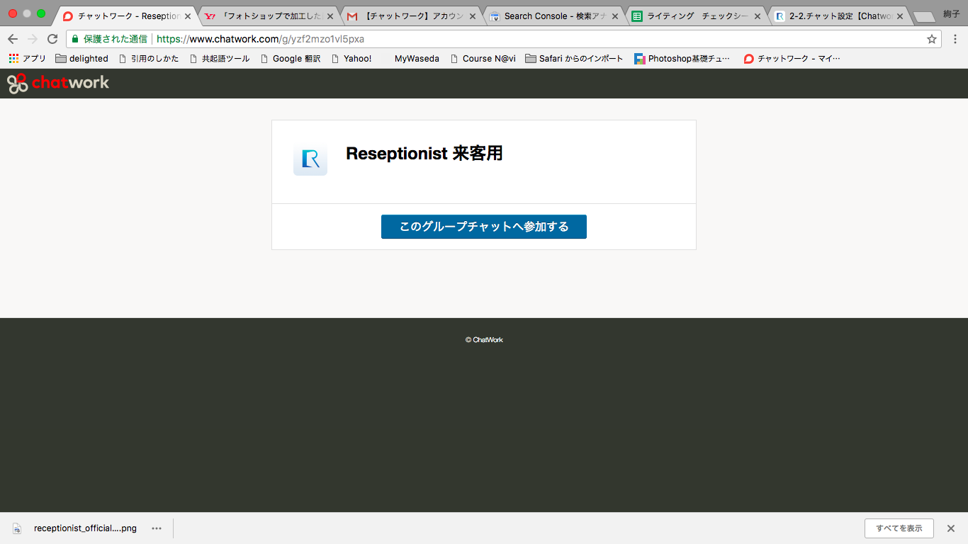Open options for receptionist_official png download
This screenshot has height=544, width=968.
[x=157, y=528]
